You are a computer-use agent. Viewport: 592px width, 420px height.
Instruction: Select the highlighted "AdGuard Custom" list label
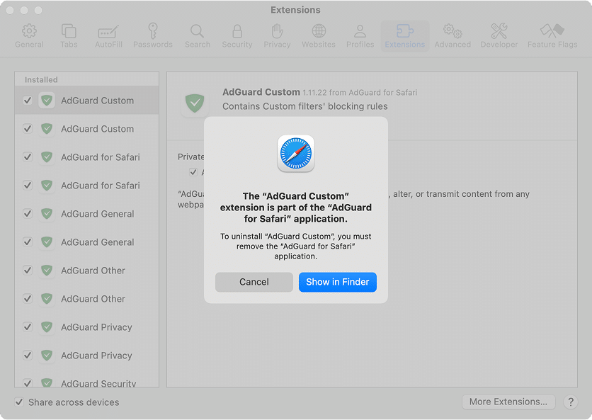98,101
